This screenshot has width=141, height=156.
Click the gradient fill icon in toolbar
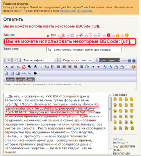click(52, 67)
